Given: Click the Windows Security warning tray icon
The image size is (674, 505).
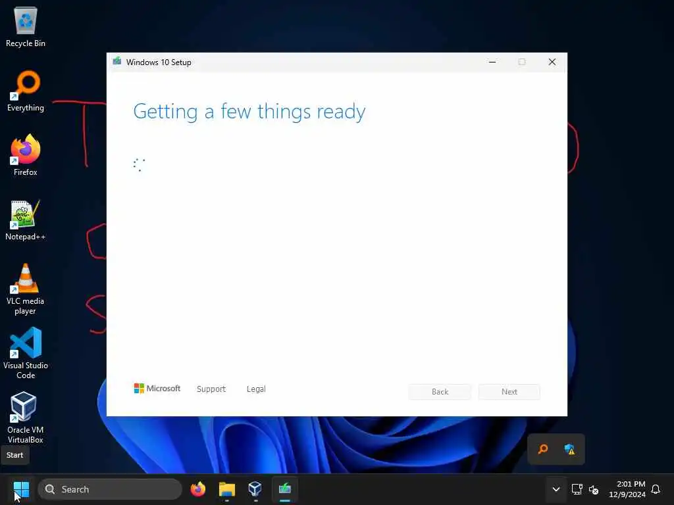Looking at the screenshot, I should click(x=569, y=449).
